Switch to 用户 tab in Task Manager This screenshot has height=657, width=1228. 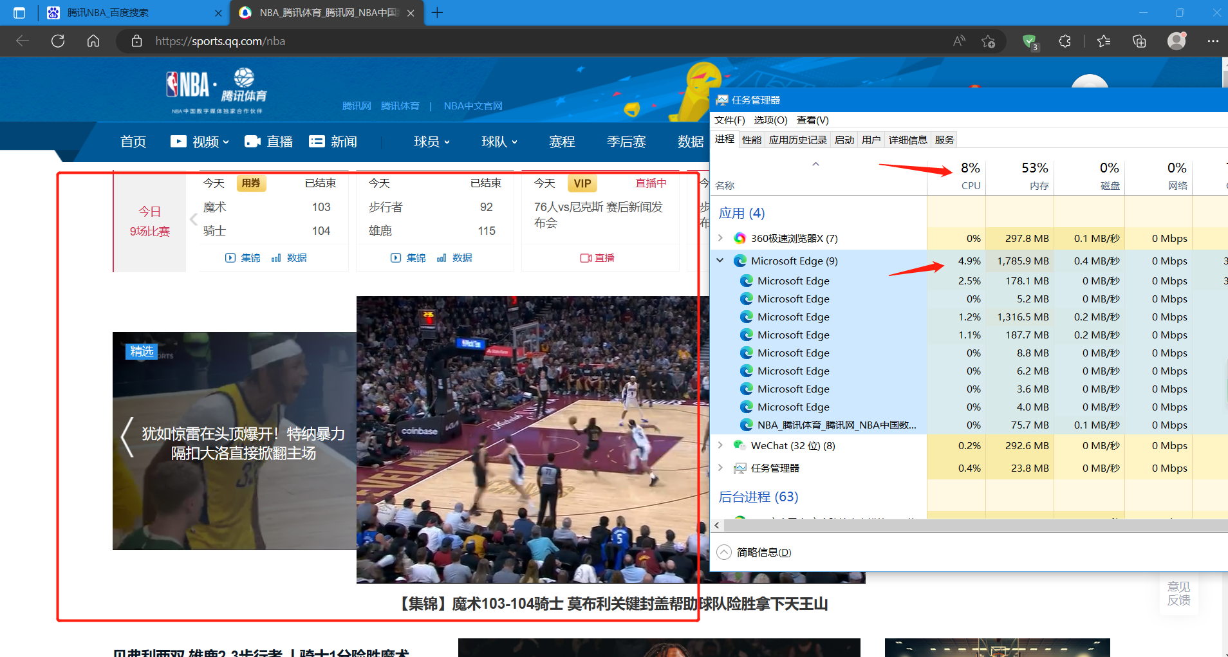point(871,140)
